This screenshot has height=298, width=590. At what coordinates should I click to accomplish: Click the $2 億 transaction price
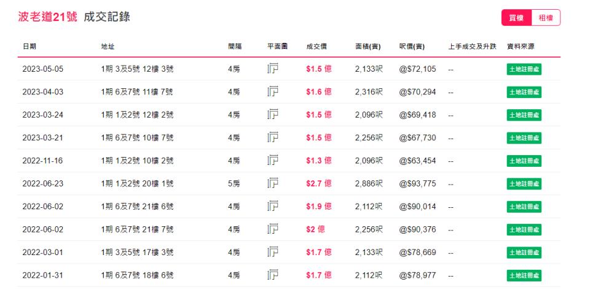pos(315,229)
